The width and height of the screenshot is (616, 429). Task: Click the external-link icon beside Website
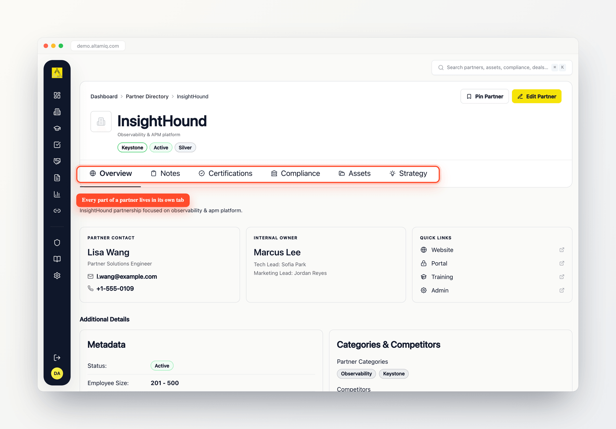tap(562, 250)
